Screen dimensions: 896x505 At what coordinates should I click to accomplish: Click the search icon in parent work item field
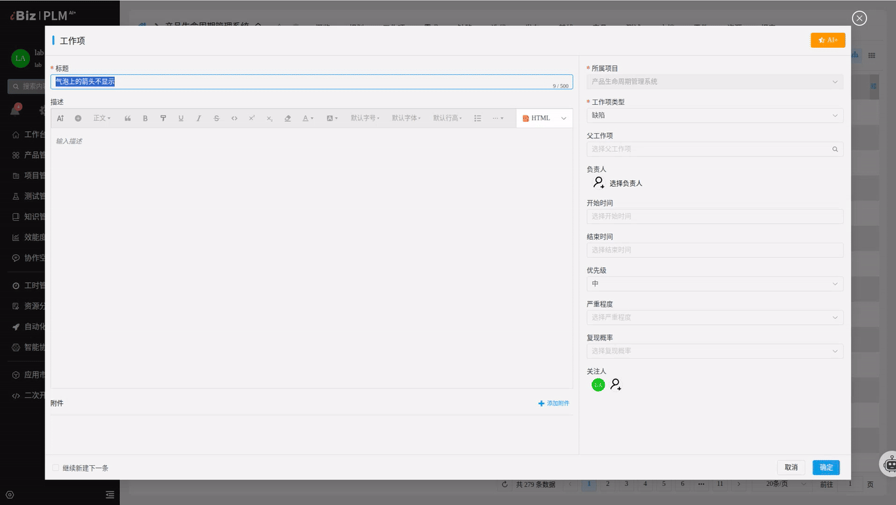835,149
